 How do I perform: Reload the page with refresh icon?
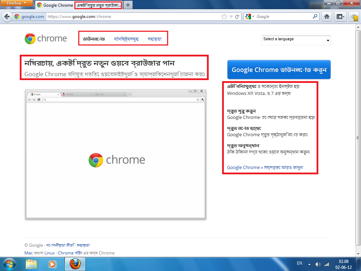[x=237, y=17]
